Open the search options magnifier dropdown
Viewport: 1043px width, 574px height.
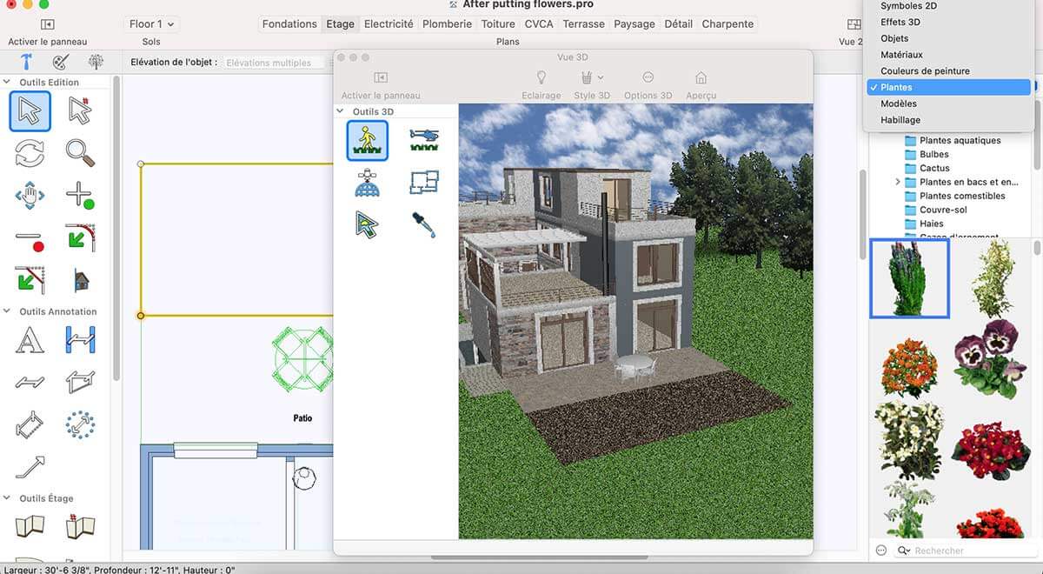click(904, 551)
